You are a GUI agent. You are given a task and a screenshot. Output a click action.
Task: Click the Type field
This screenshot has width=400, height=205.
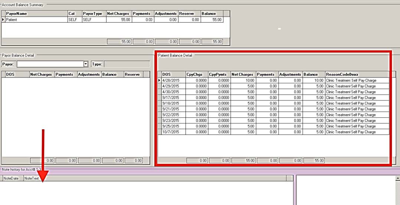(x=127, y=64)
